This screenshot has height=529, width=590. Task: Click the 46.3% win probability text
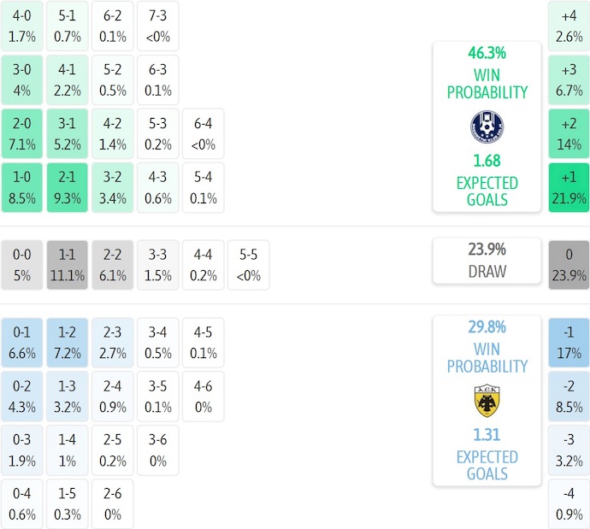[487, 53]
